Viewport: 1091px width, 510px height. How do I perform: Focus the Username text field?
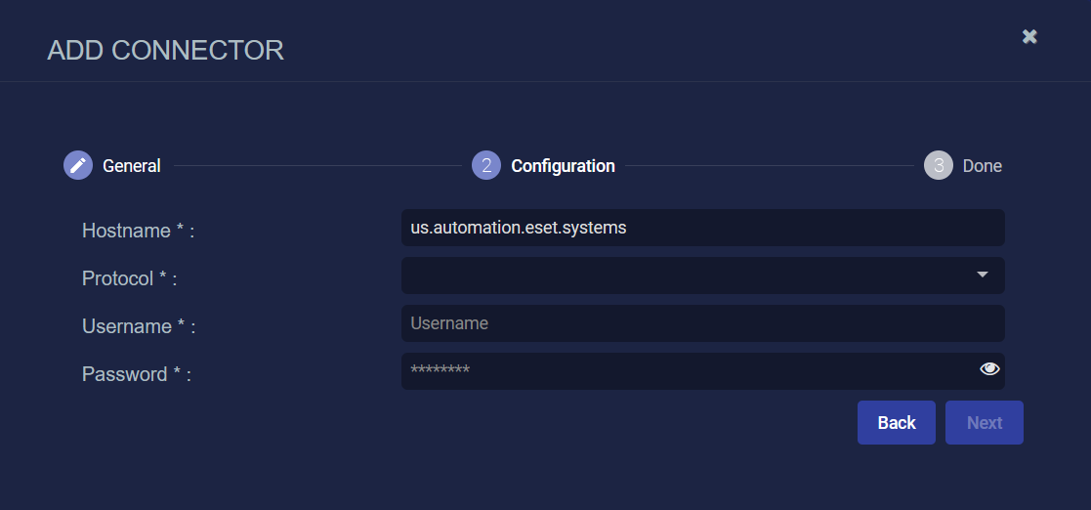pos(702,323)
